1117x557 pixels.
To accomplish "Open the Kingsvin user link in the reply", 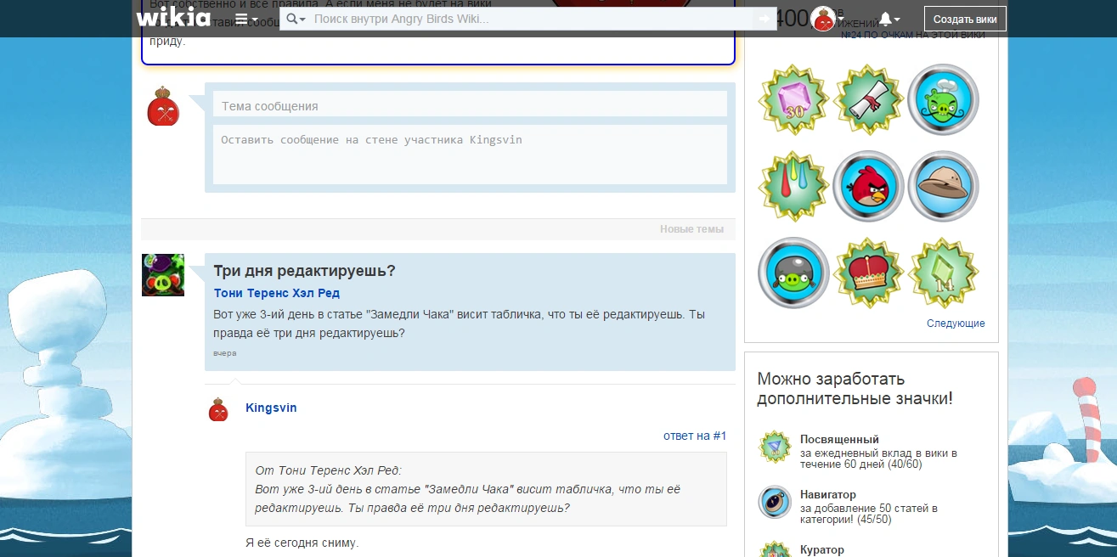I will pyautogui.click(x=271, y=408).
